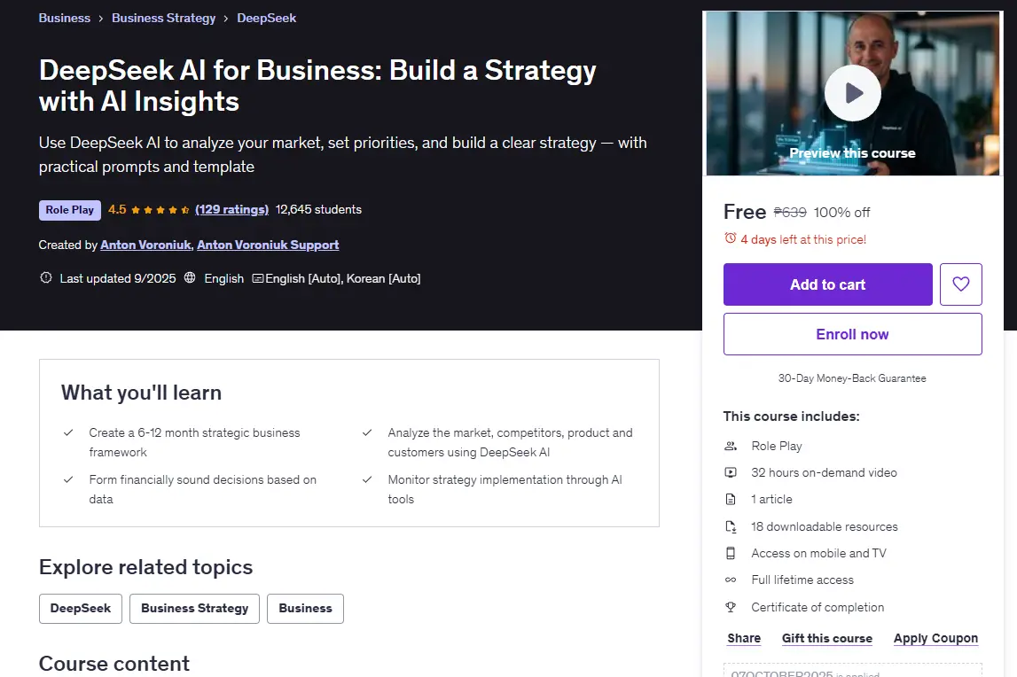The width and height of the screenshot is (1017, 677).
Task: Play the course preview video
Action: (852, 93)
